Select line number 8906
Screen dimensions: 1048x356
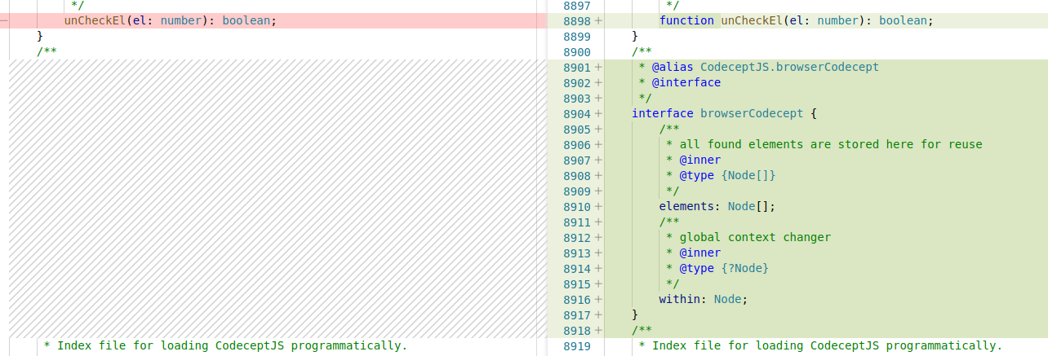[x=576, y=144]
